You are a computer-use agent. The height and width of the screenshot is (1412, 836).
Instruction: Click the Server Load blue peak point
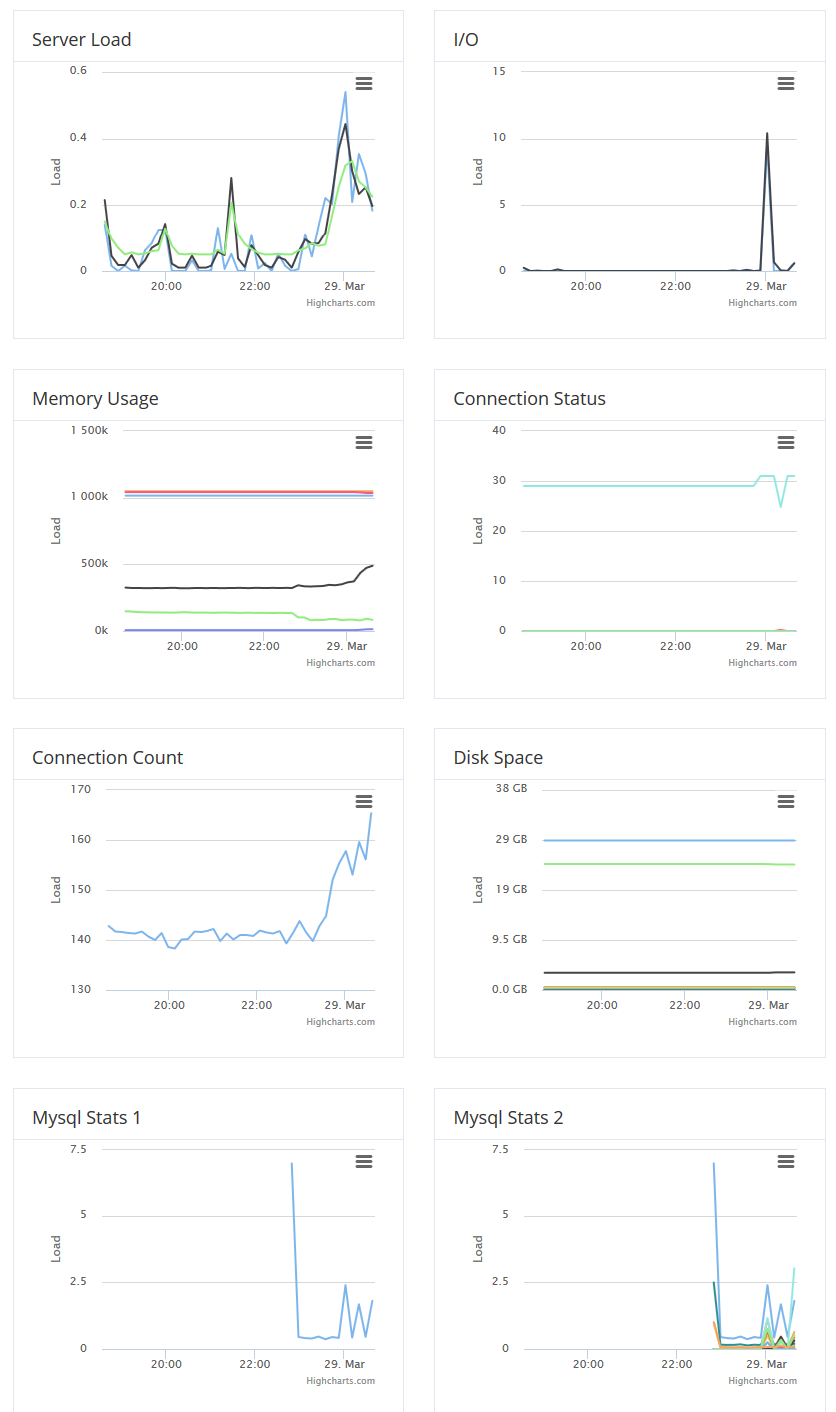[345, 92]
